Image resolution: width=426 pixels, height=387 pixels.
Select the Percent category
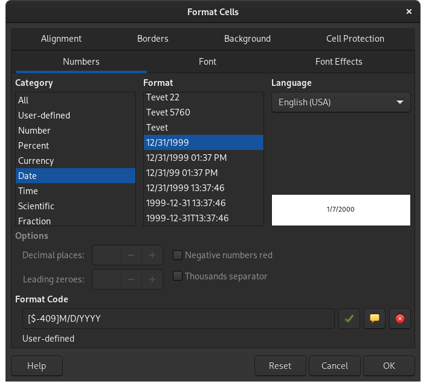point(76,146)
